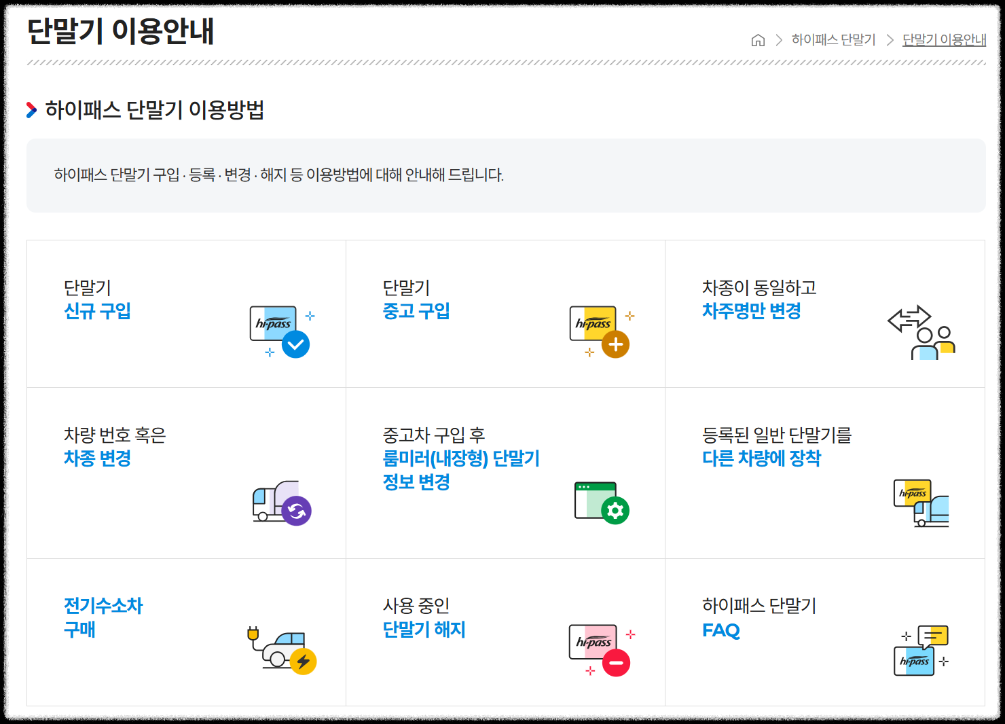This screenshot has height=724, width=1005.
Task: Click 하이패스 단말기 text above FAQ
Action: pos(759,606)
